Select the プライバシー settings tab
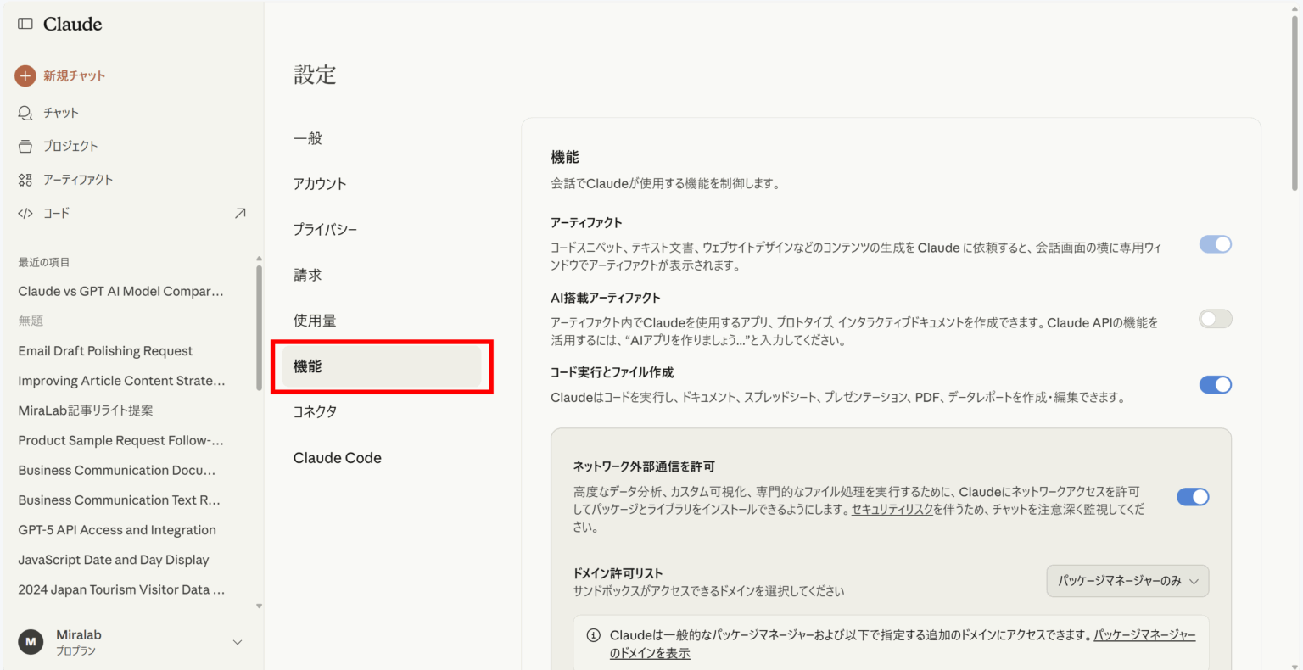 tap(325, 230)
